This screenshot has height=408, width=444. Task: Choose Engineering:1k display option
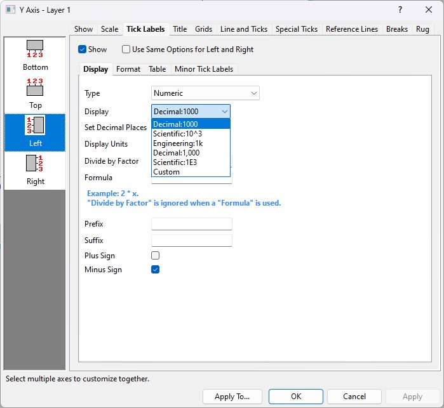(191, 143)
